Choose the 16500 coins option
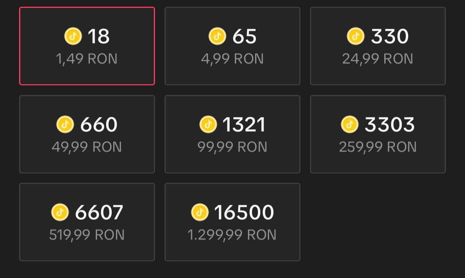The image size is (465, 278). coord(232,222)
